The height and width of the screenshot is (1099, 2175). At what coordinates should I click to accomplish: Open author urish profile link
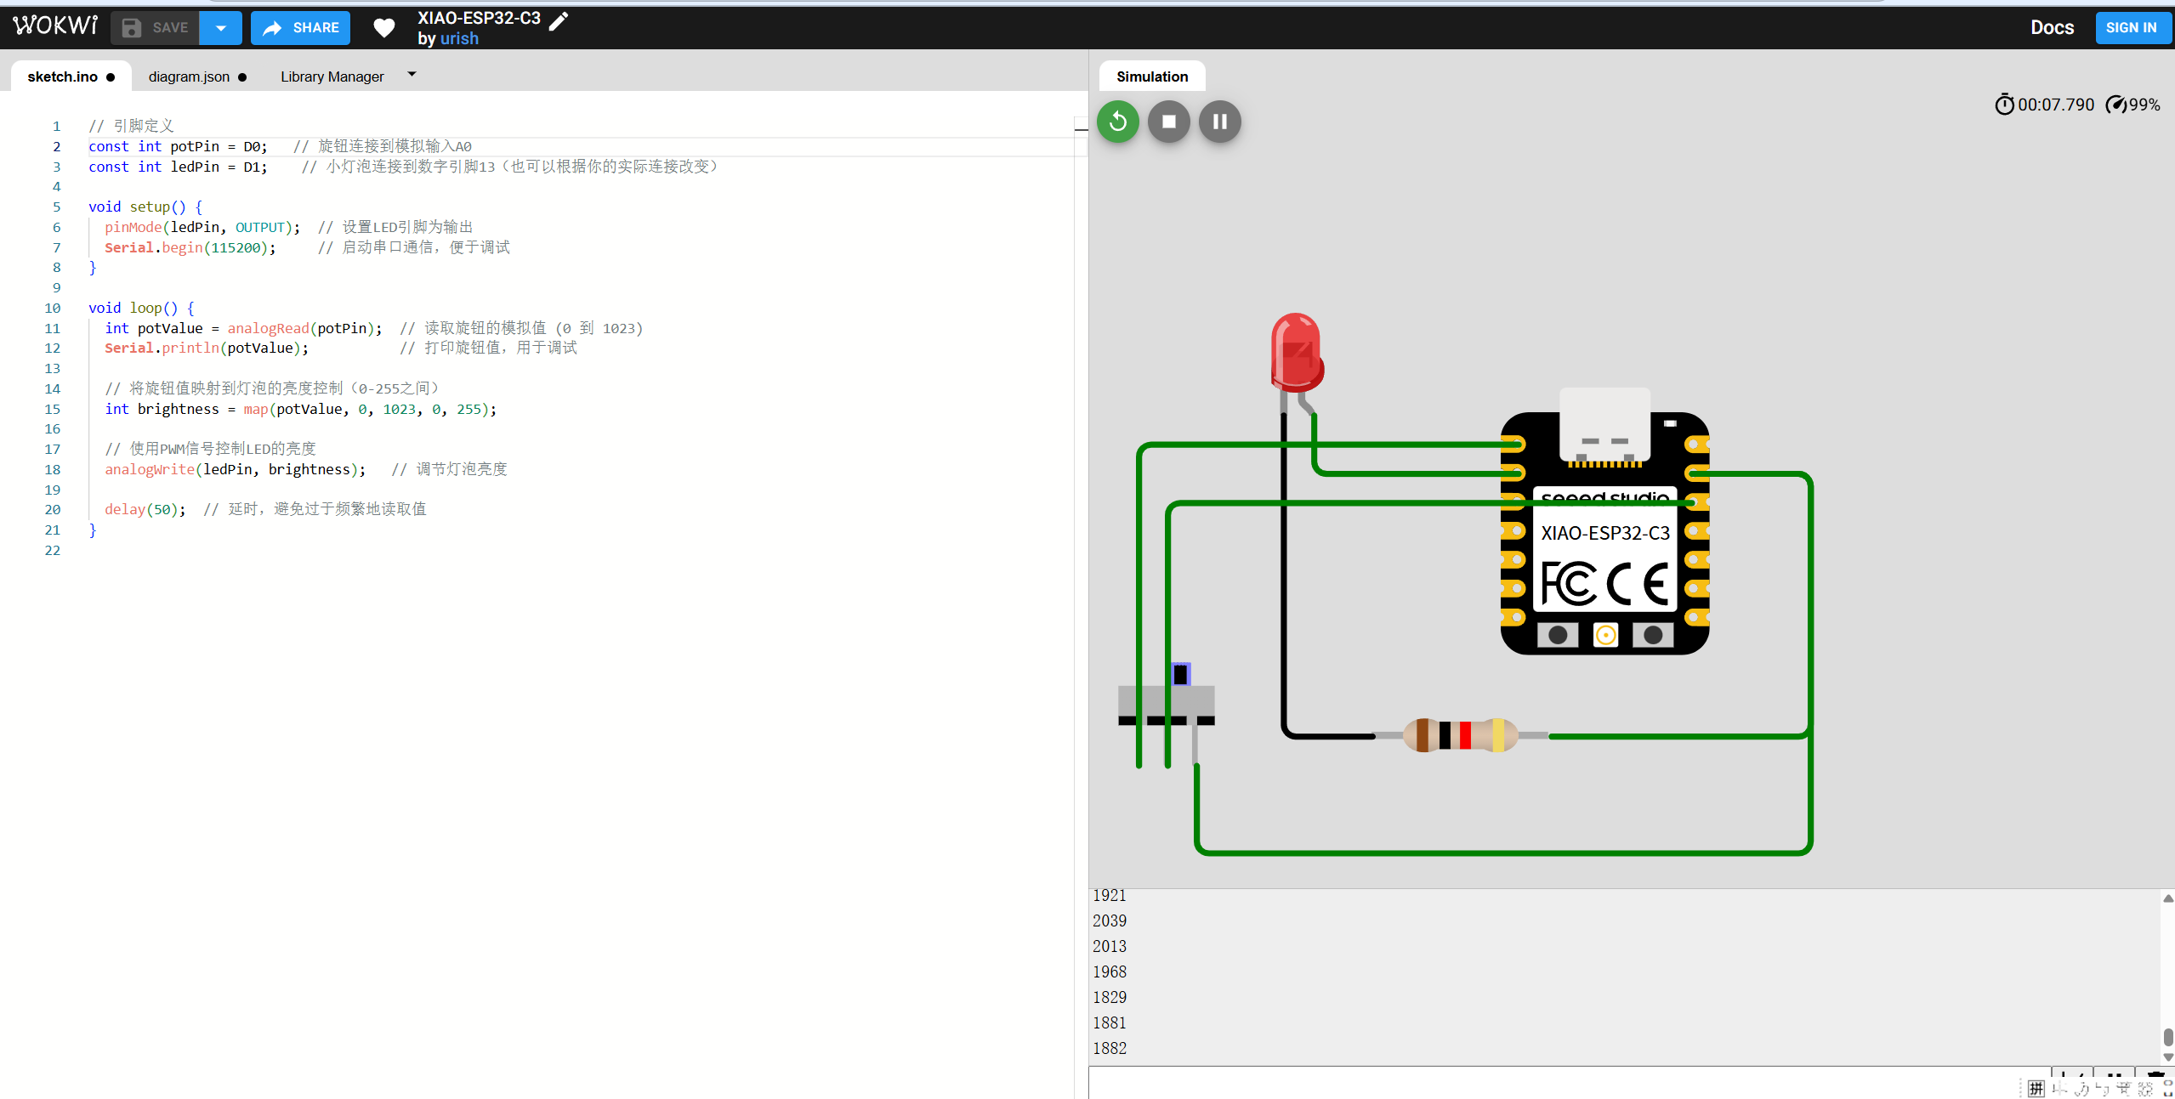[459, 38]
